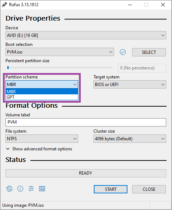Show the log window icon
The image size is (172, 210).
click(x=42, y=189)
